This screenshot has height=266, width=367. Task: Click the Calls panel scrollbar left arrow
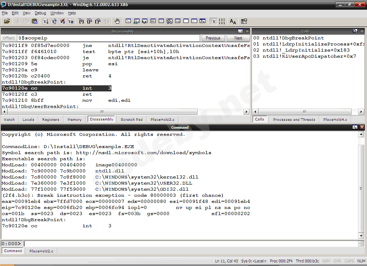click(x=255, y=112)
